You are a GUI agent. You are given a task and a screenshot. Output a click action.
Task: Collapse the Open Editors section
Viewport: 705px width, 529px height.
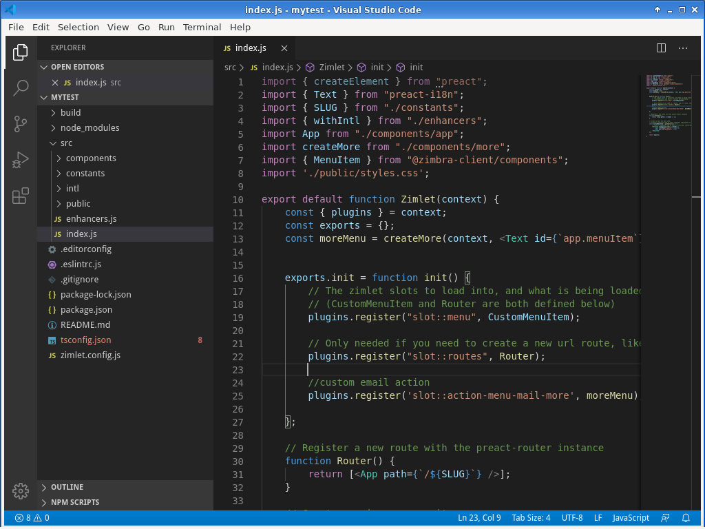pos(43,67)
